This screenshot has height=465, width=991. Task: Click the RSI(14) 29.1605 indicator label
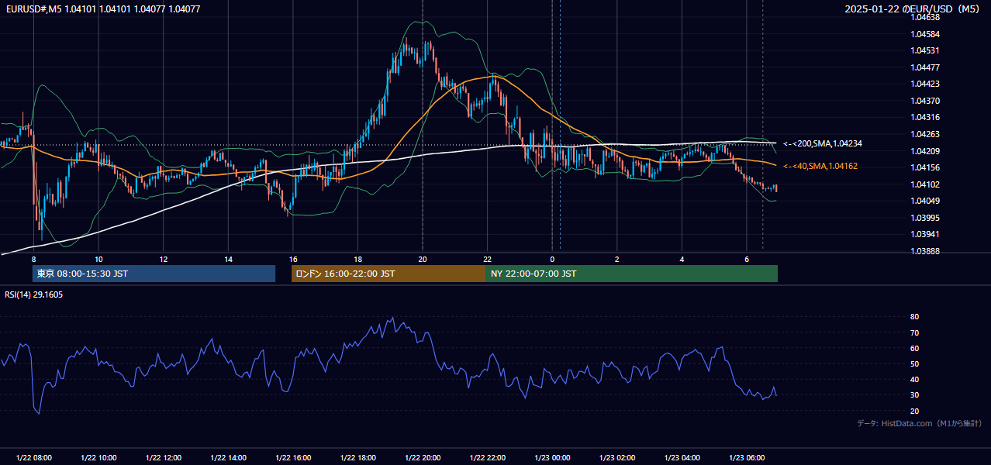click(34, 294)
